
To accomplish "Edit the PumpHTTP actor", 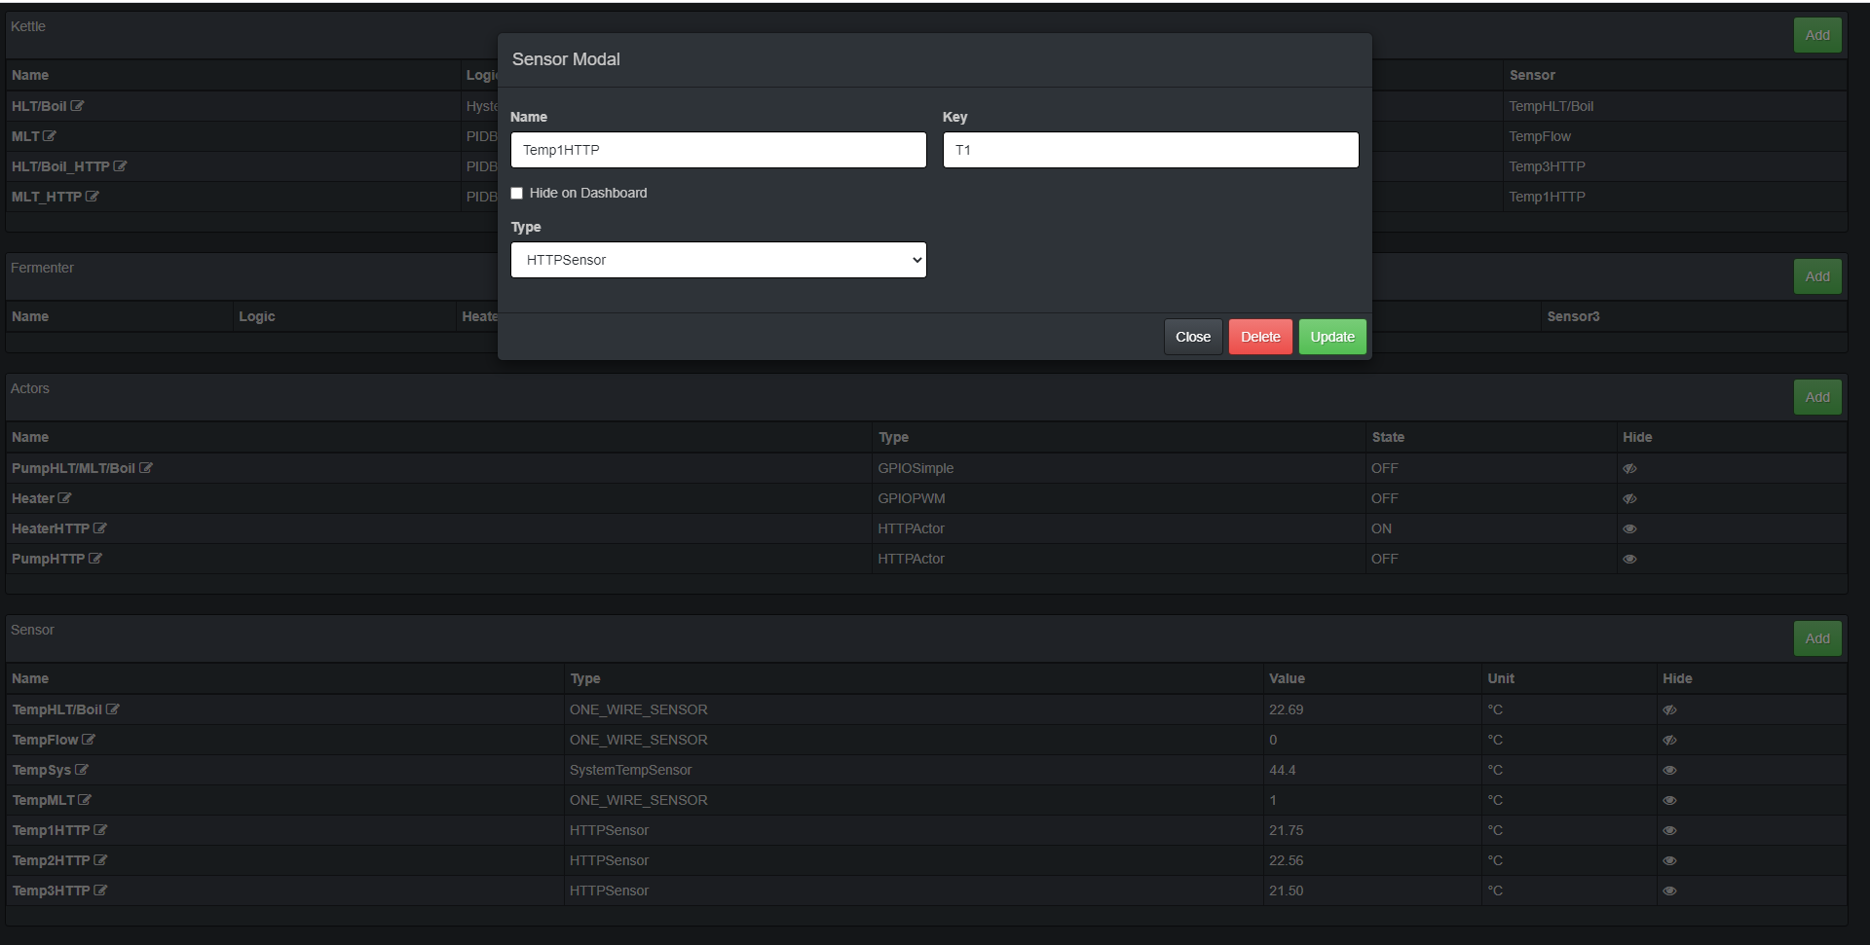I will (x=95, y=559).
